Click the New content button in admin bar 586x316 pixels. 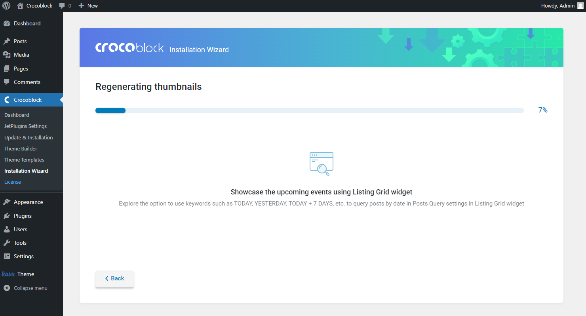[88, 6]
